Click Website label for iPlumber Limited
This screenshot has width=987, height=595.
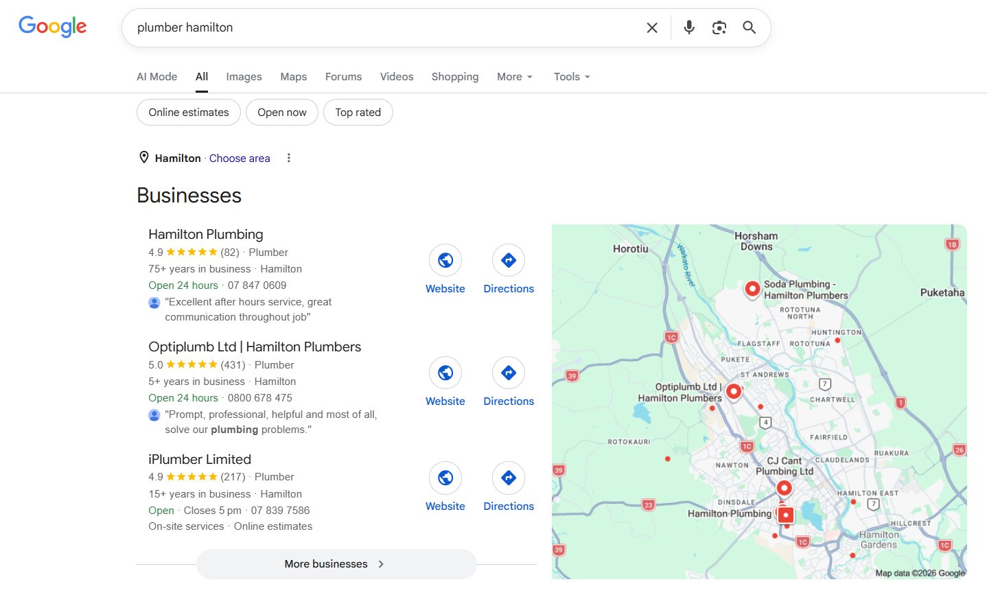(x=445, y=506)
